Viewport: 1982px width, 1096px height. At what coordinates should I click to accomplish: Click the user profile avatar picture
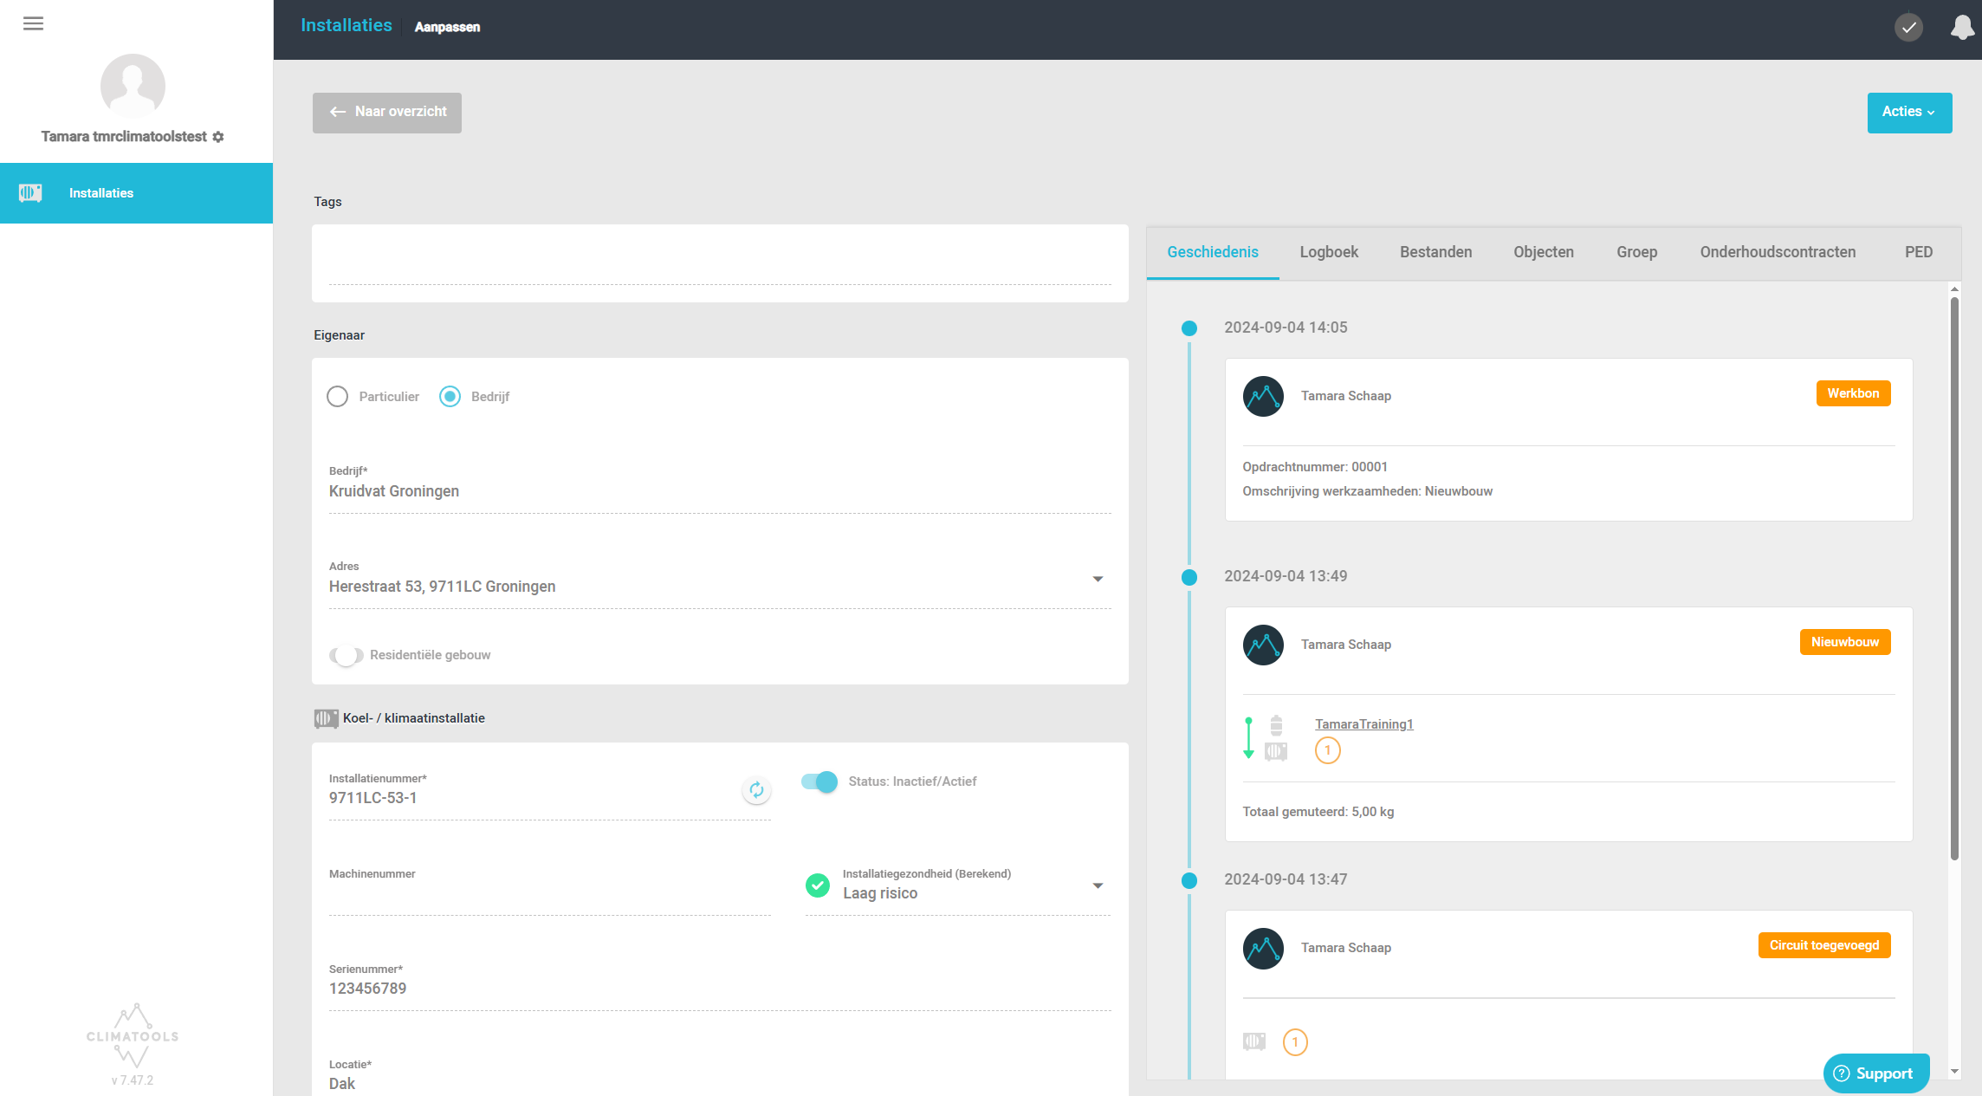pos(133,86)
